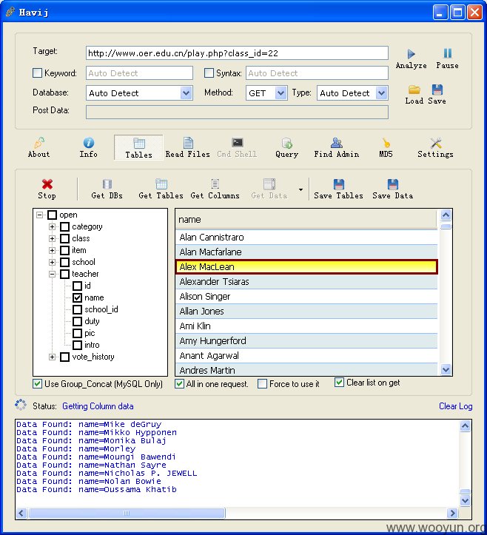Enable Force to use it option
487x535 pixels.
(263, 383)
